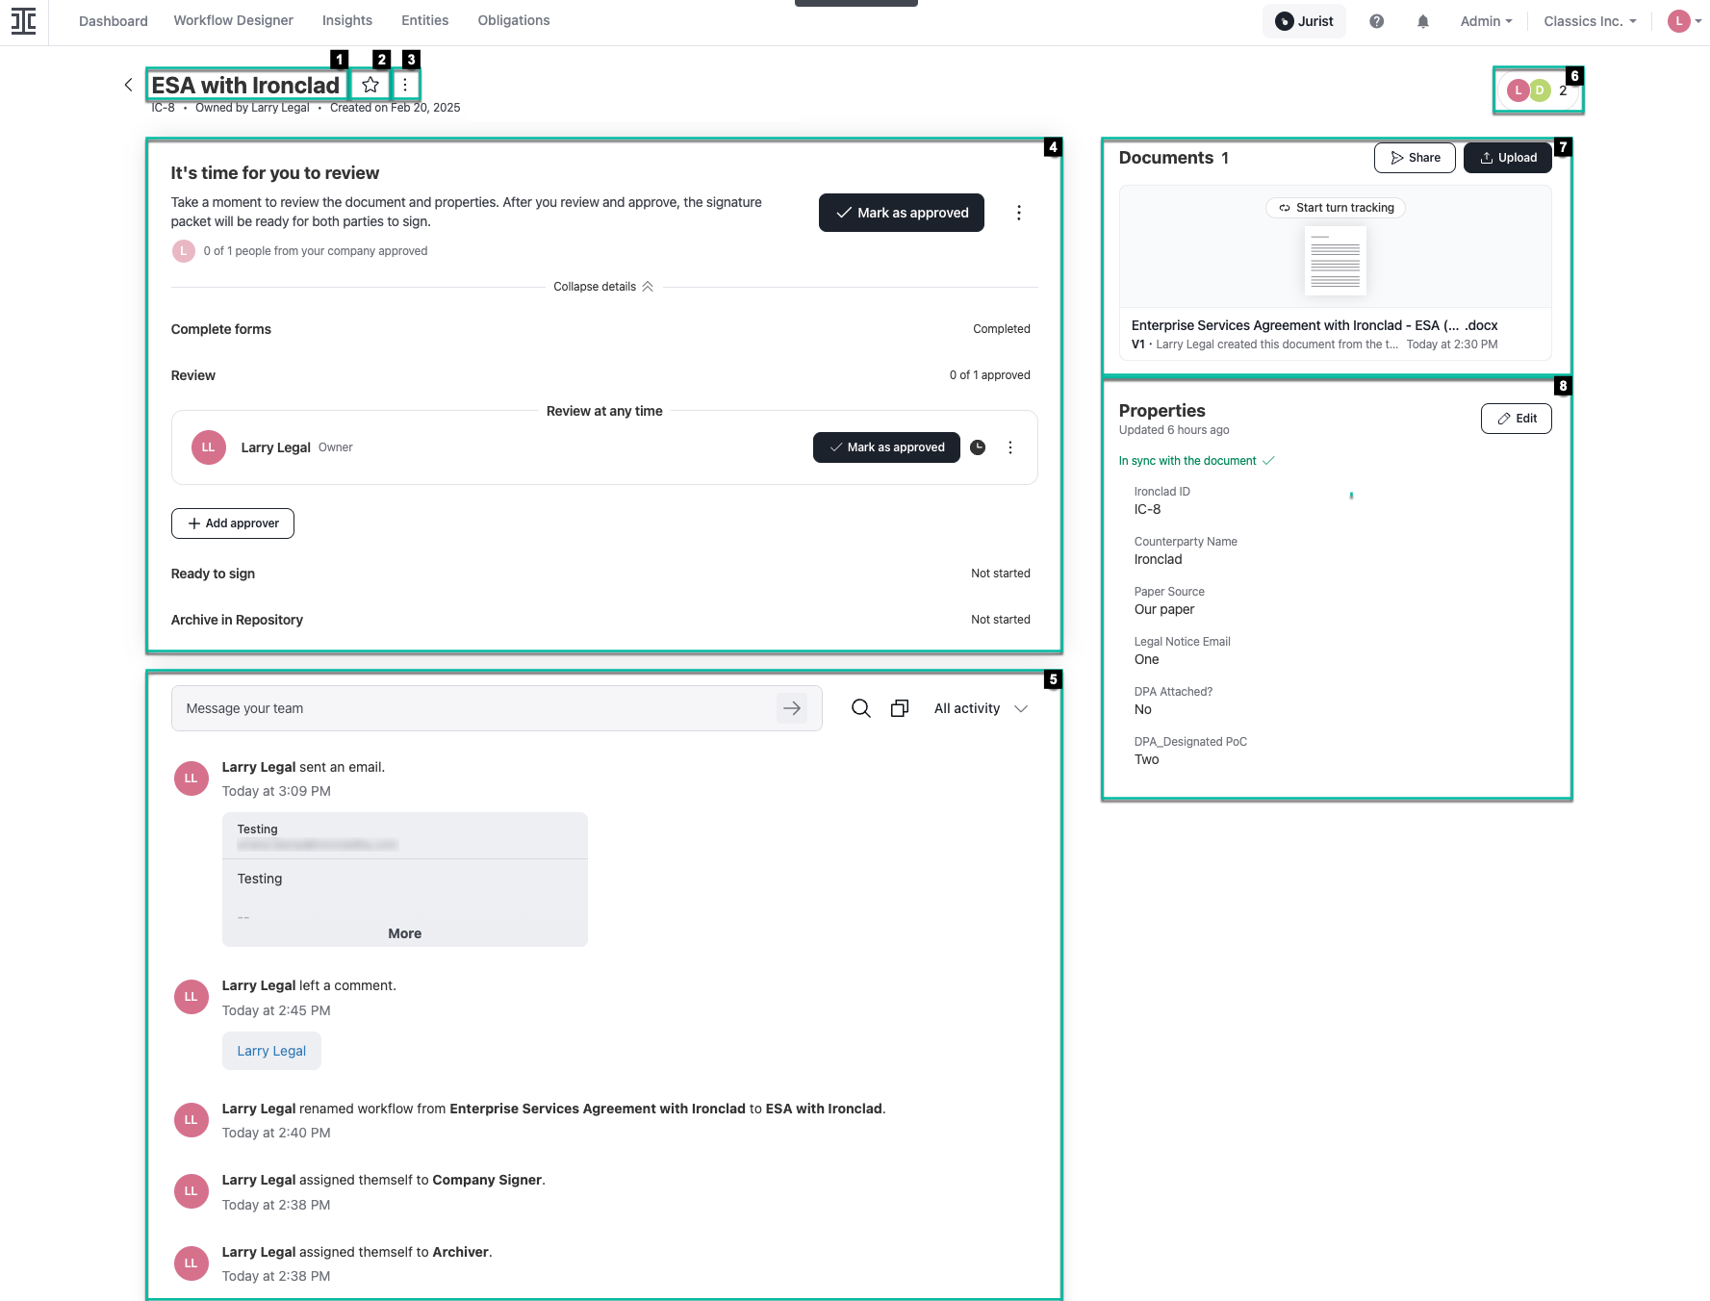Open the All activity filter dropdown
This screenshot has width=1710, height=1301.
click(x=980, y=708)
